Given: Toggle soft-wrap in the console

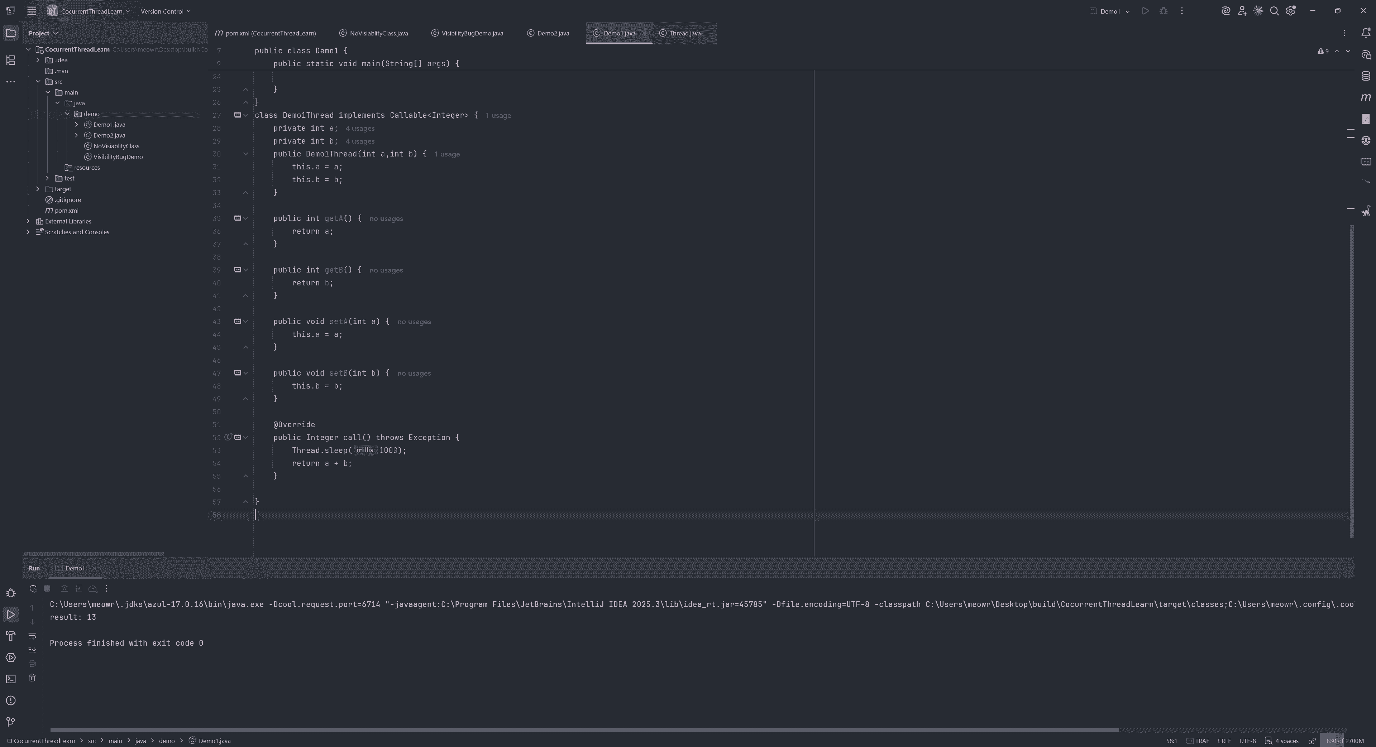Looking at the screenshot, I should click(x=32, y=636).
